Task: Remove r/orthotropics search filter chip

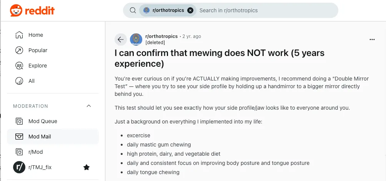Action: pos(190,11)
